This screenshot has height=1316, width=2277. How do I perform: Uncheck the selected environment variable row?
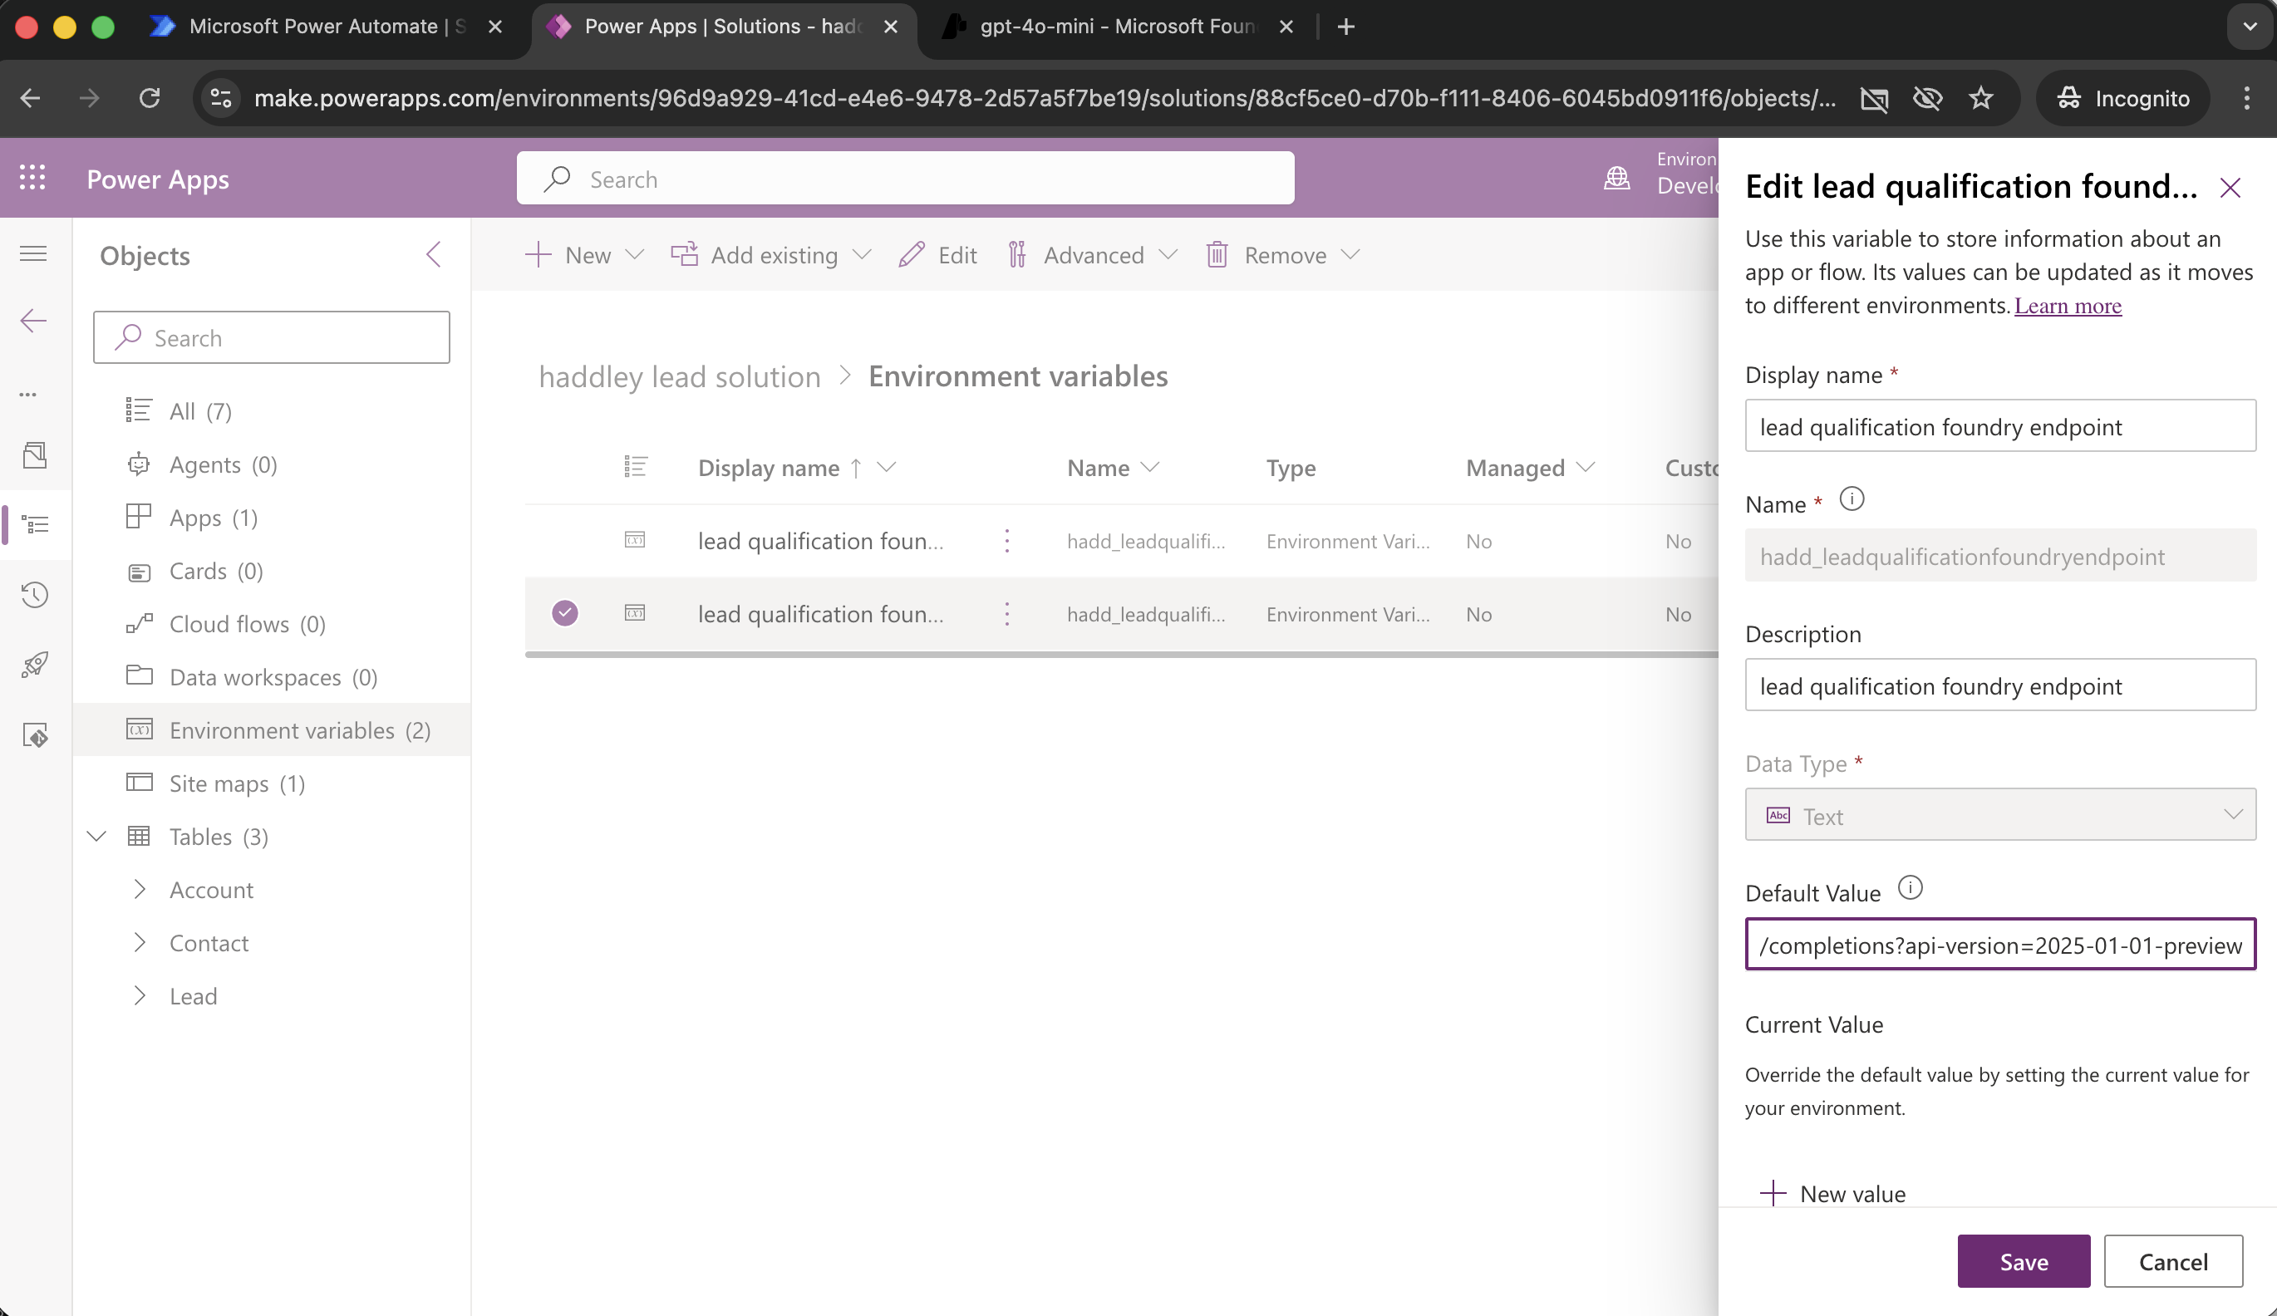[x=565, y=613]
